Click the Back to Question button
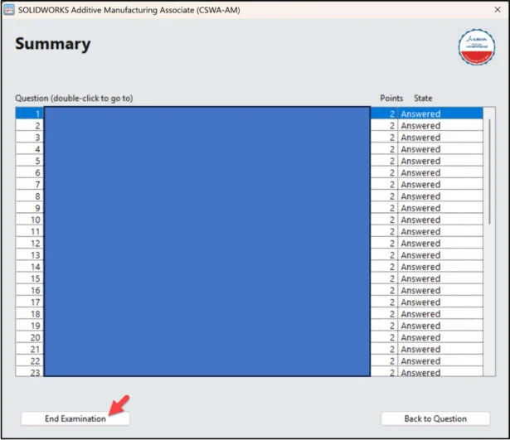 (435, 418)
